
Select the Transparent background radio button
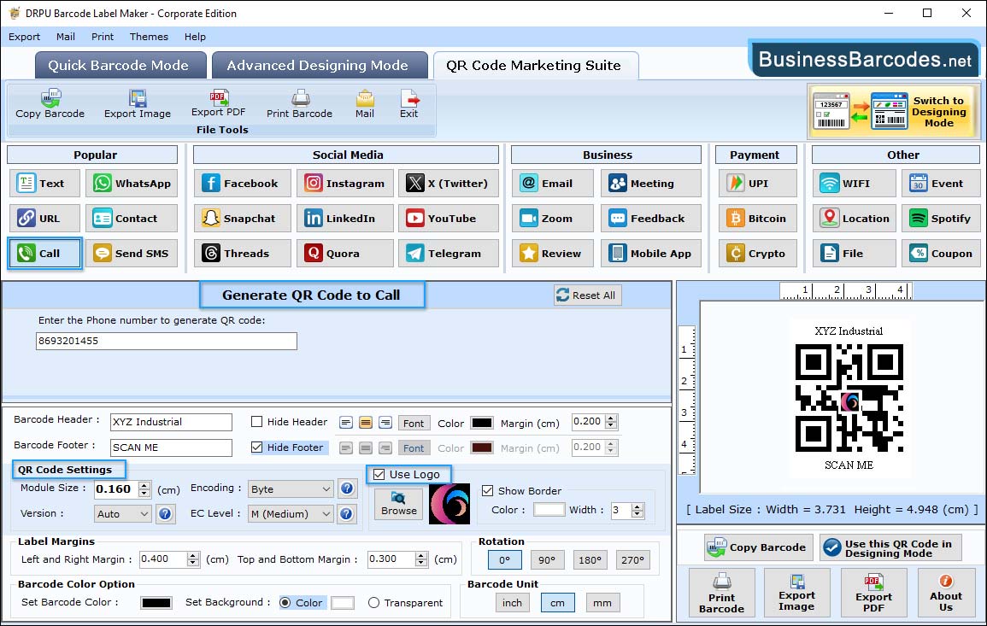pos(374,603)
